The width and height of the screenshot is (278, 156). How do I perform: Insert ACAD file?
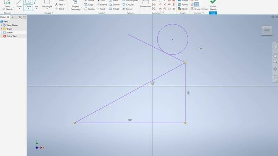pos(182,9)
